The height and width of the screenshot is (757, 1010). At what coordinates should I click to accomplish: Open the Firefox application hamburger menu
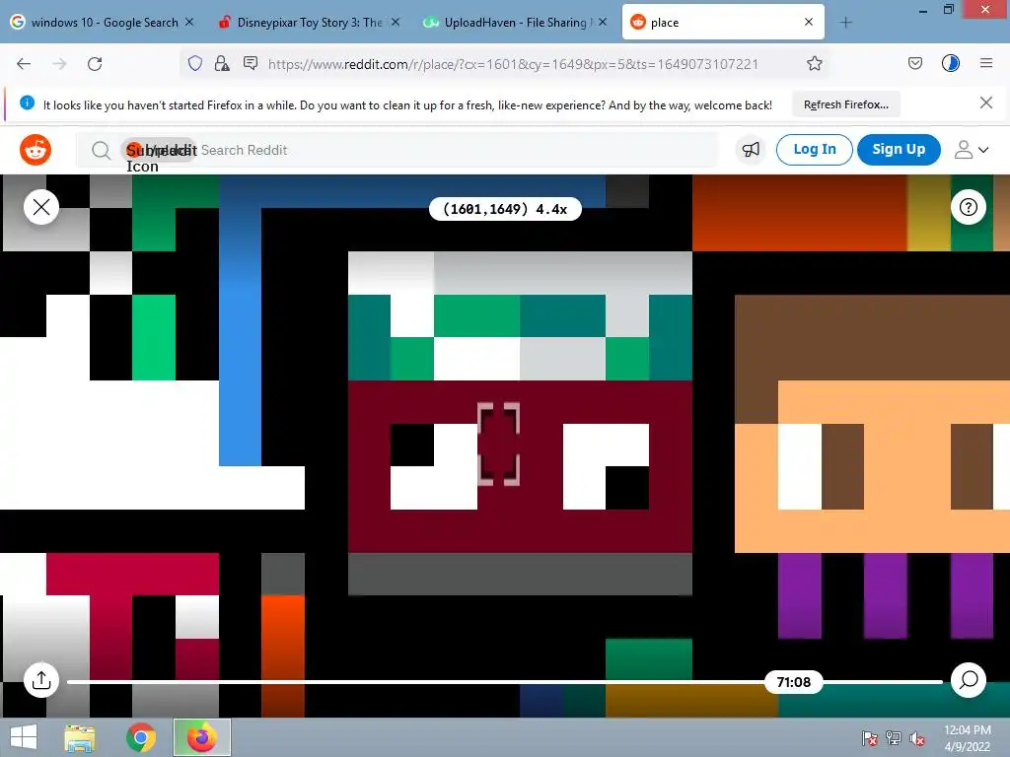tap(985, 63)
